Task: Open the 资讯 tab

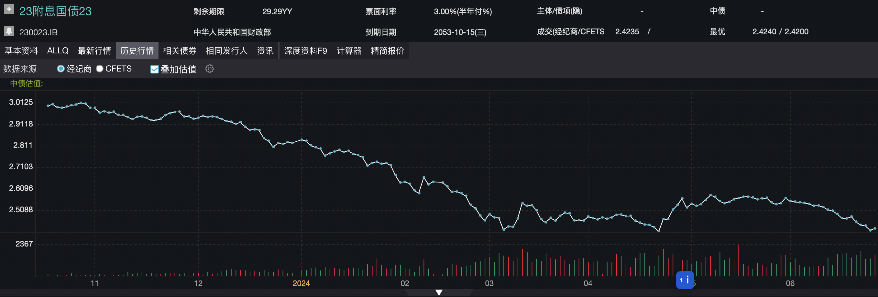Action: (x=265, y=51)
